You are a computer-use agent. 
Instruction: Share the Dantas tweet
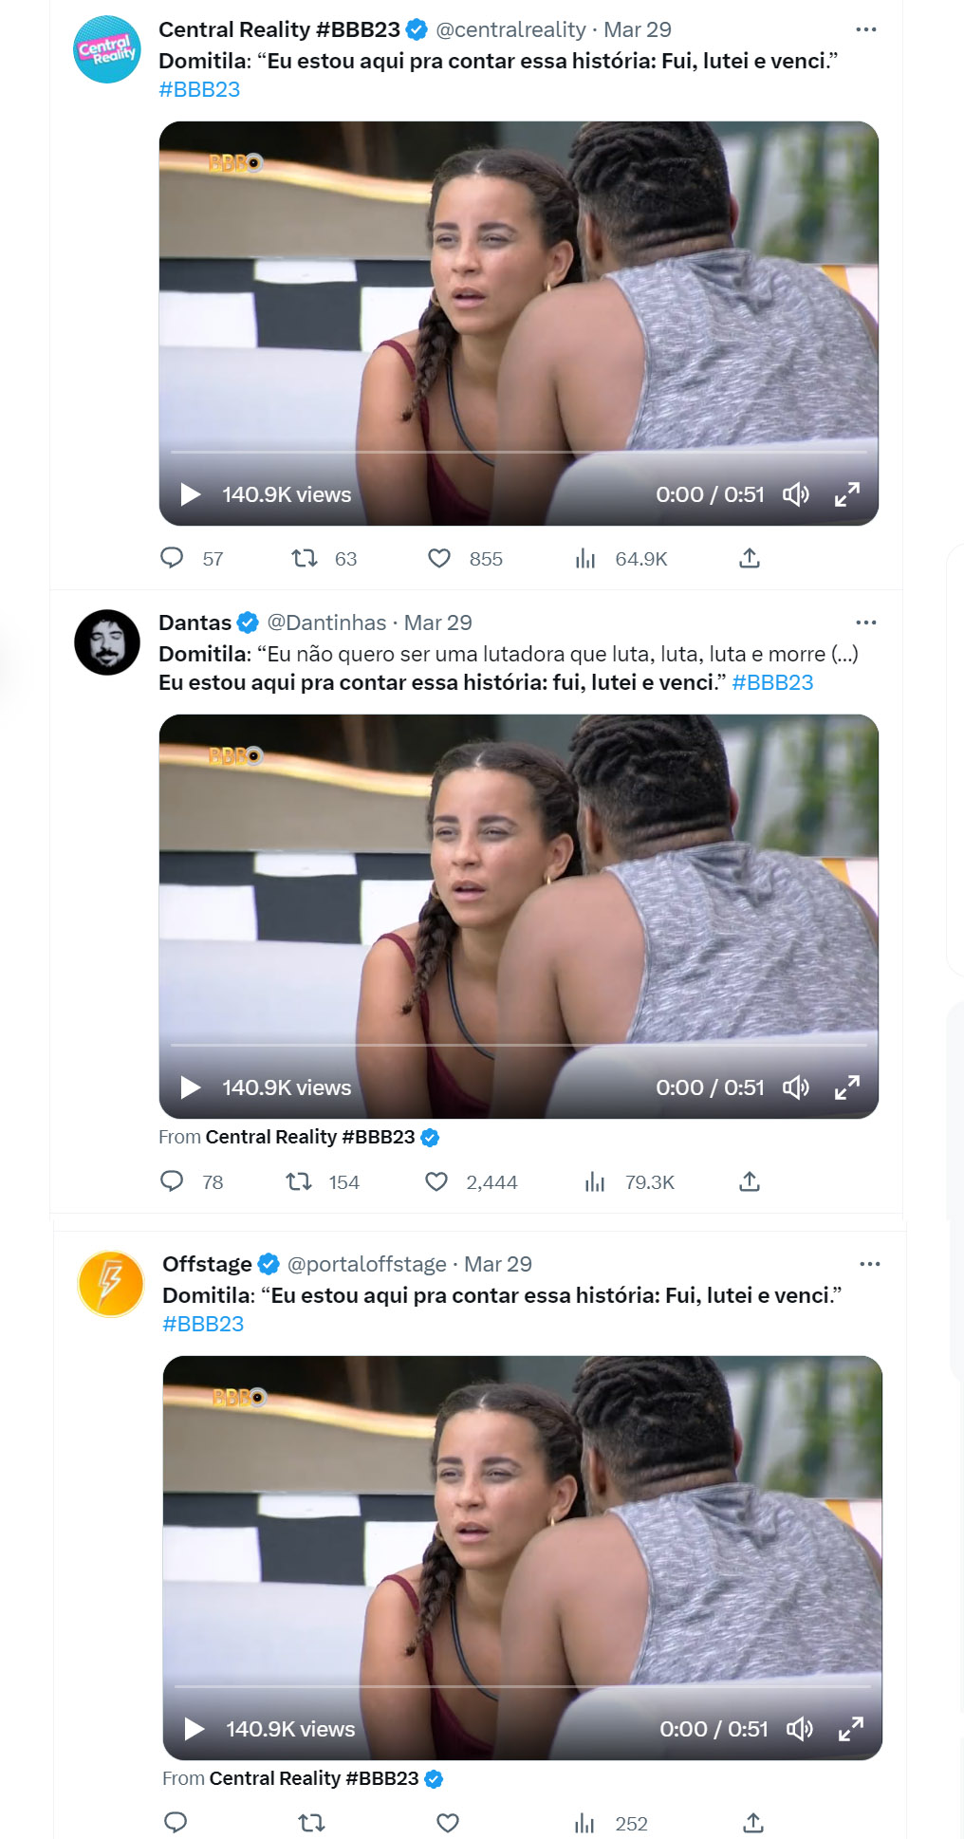(x=750, y=1181)
